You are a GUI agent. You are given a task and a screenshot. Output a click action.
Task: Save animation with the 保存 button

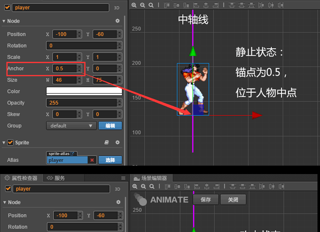205,200
